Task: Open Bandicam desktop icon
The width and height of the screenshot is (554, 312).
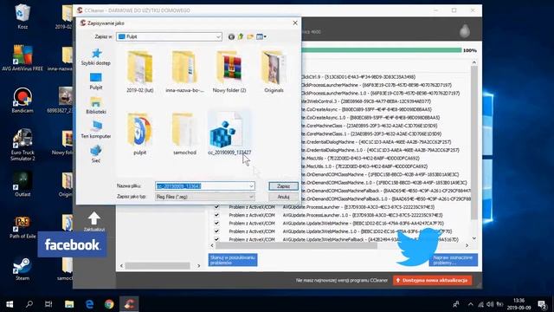Action: tap(23, 101)
